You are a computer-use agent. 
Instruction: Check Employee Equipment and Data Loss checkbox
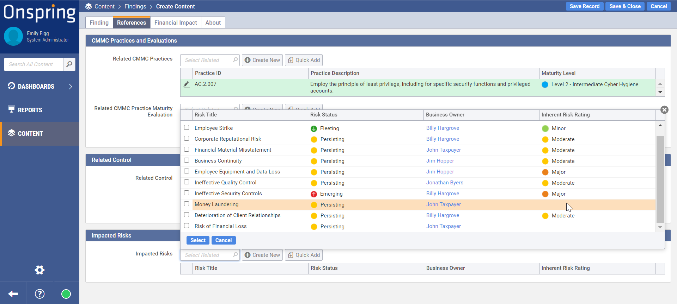click(x=187, y=171)
